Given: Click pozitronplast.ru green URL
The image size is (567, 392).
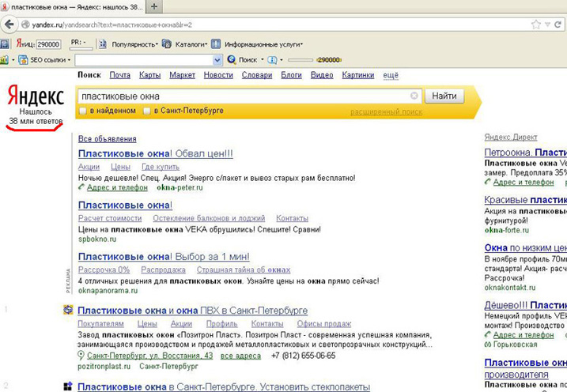Looking at the screenshot, I should 104,367.
